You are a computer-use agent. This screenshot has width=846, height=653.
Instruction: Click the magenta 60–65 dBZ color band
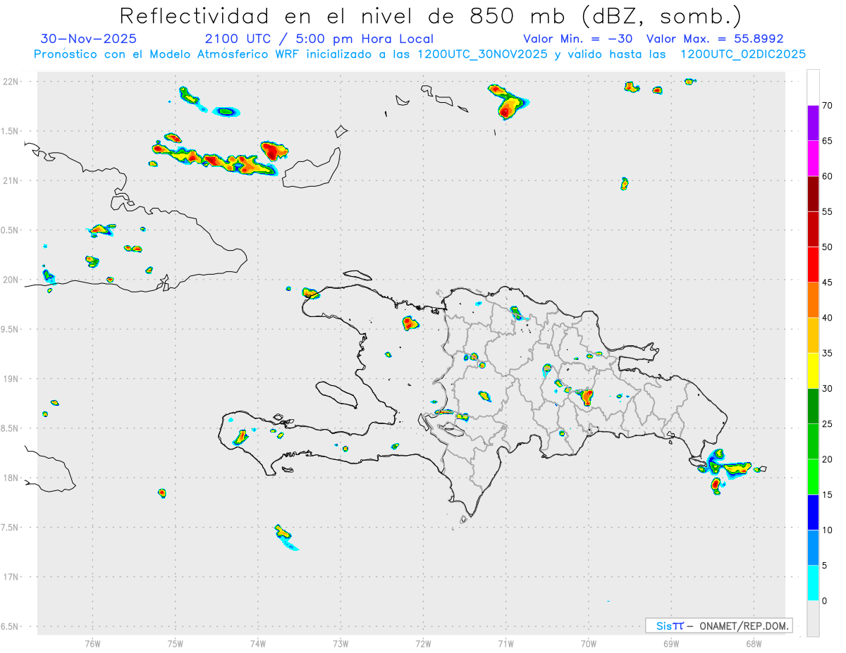point(813,158)
